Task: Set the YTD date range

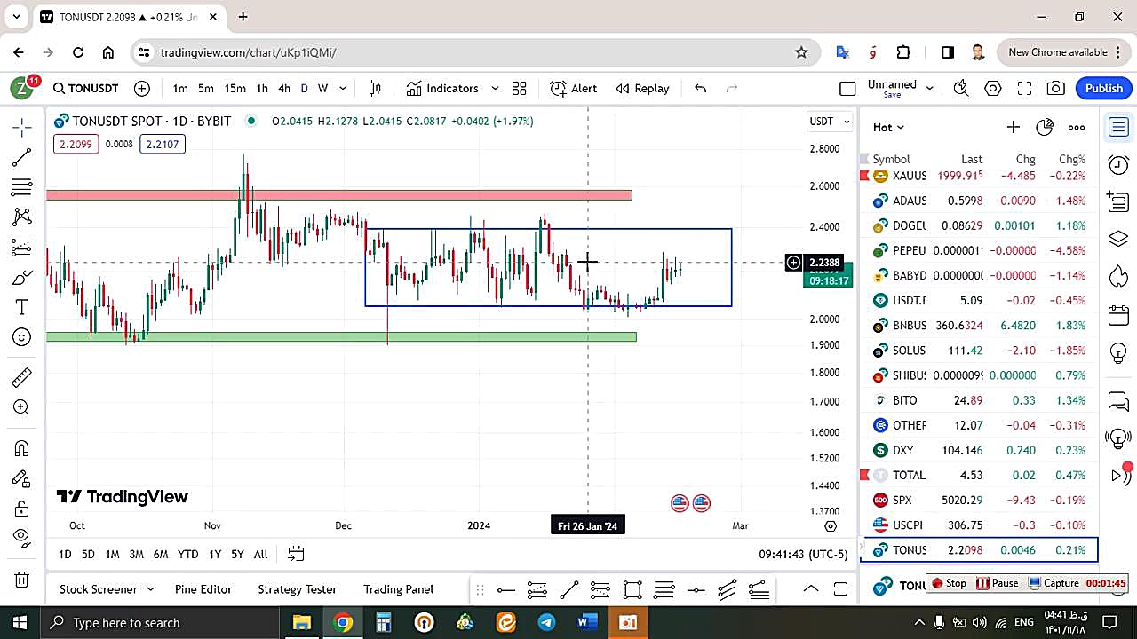Action: click(x=187, y=554)
